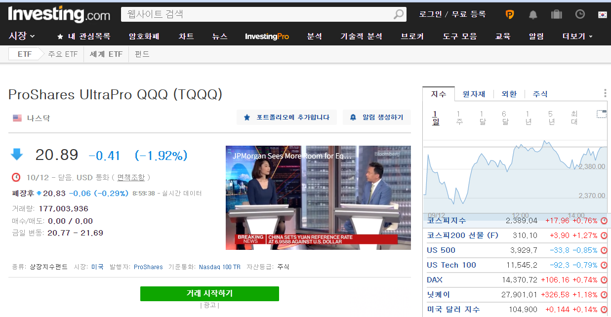Play the JPMorgan Bloomberg video thumbnail
The height and width of the screenshot is (317, 611).
click(x=318, y=198)
